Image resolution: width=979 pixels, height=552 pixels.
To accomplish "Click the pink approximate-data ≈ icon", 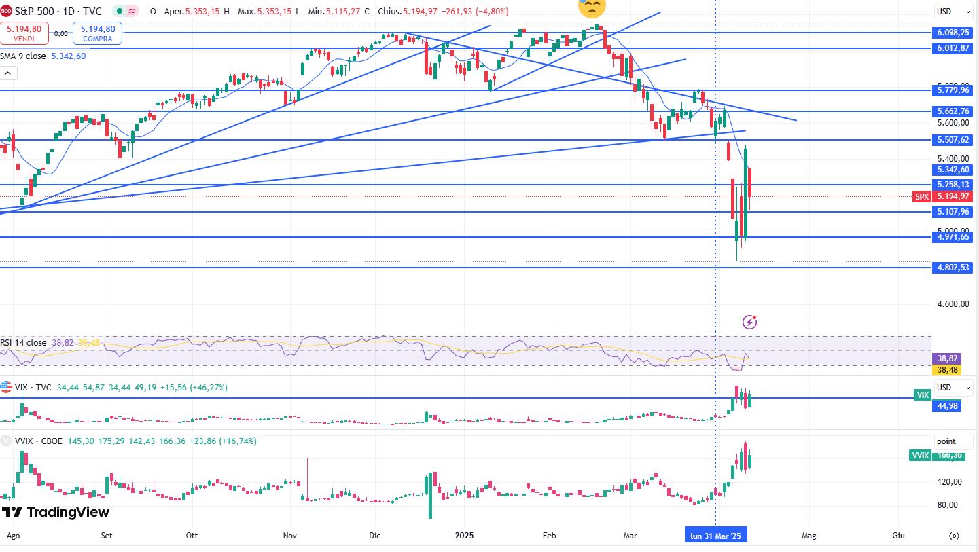I will (x=132, y=12).
